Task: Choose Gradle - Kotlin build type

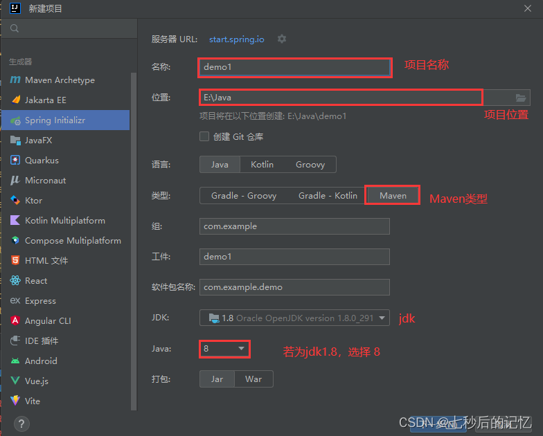Action: pyautogui.click(x=328, y=195)
